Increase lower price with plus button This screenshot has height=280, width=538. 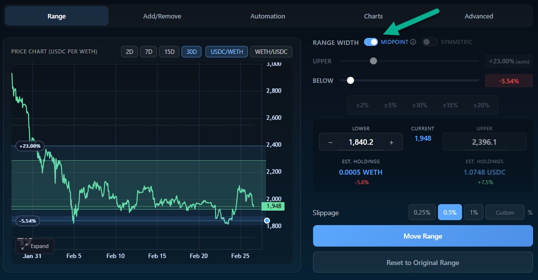point(391,142)
